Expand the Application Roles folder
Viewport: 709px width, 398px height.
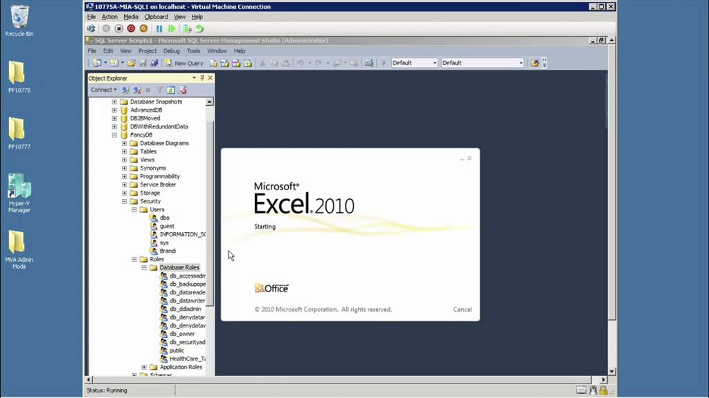pos(144,368)
